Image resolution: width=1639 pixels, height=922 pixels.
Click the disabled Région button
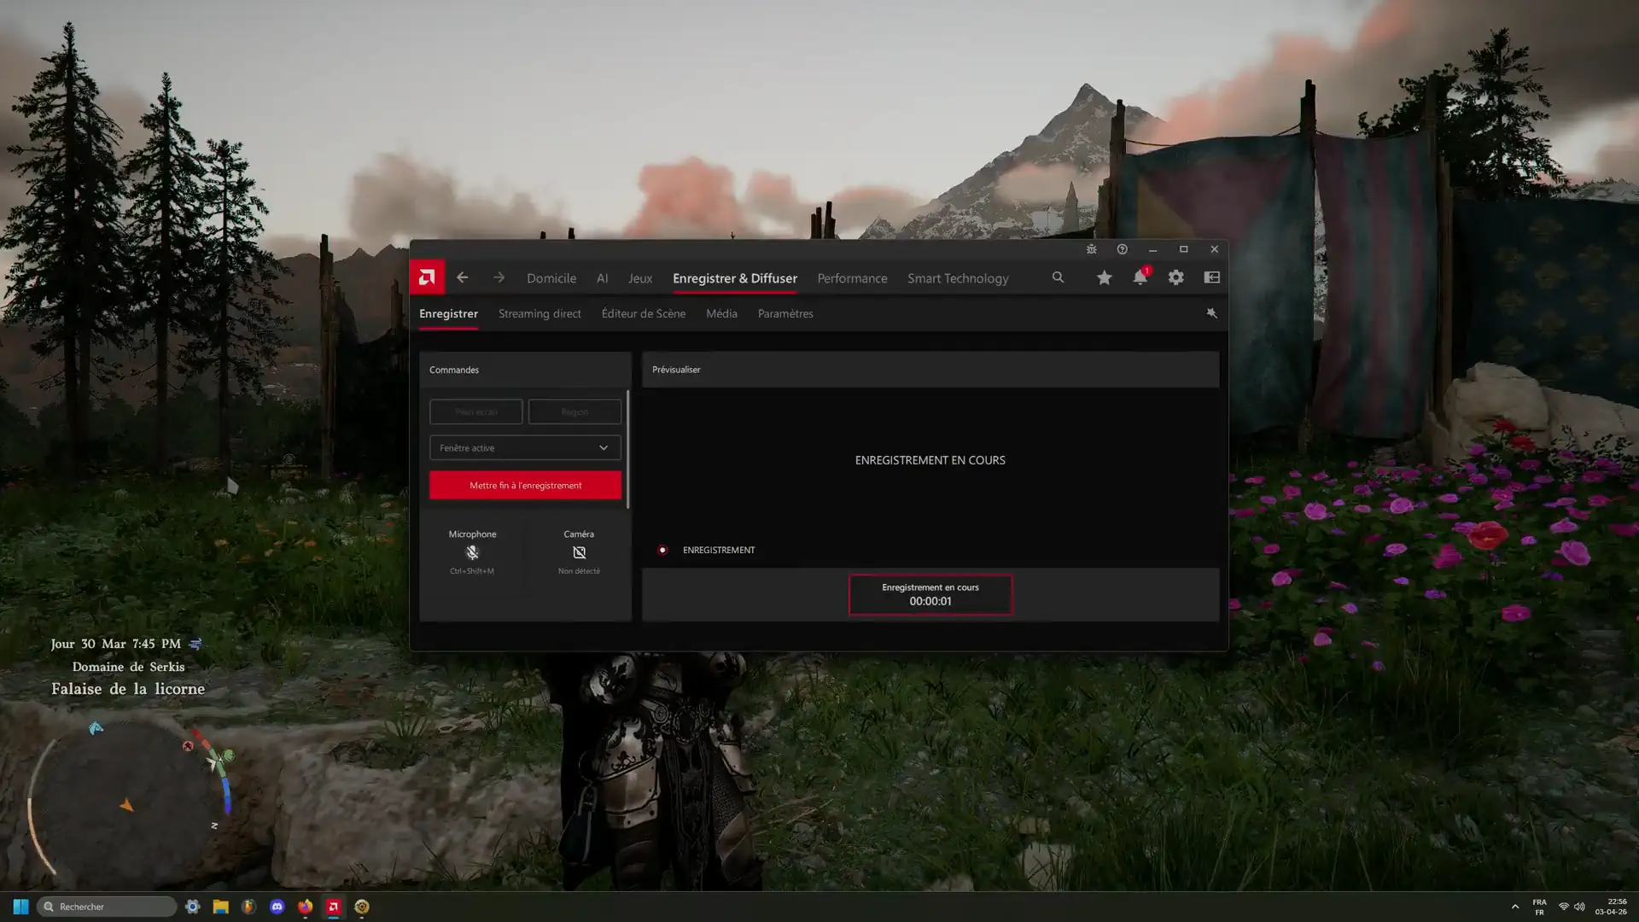pos(575,411)
